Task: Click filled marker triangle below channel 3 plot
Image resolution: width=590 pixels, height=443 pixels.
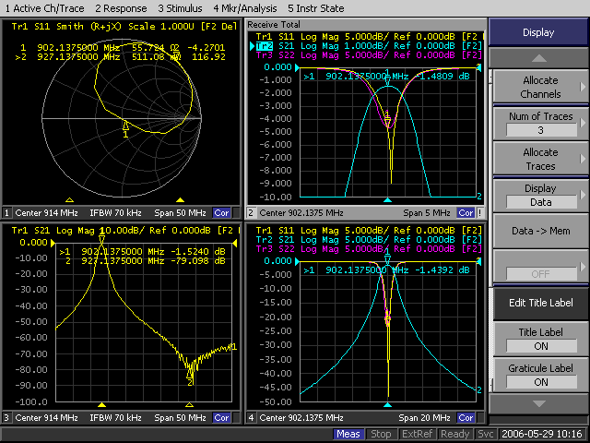Action: 101,405
